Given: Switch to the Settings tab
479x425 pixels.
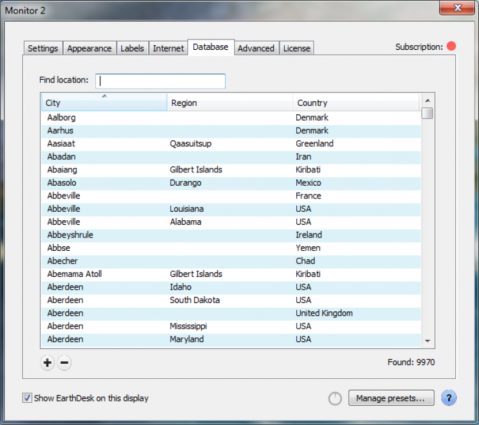Looking at the screenshot, I should click(x=43, y=48).
